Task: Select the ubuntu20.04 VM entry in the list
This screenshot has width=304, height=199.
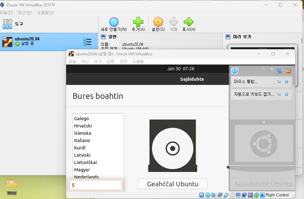Action: [49, 42]
